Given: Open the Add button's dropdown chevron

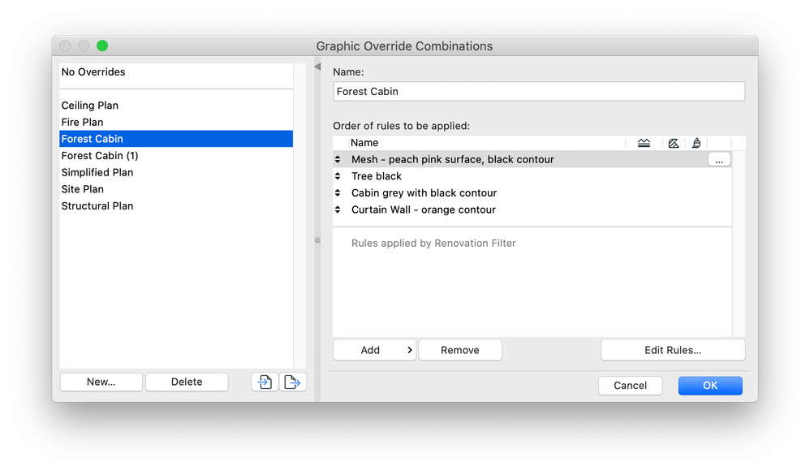Looking at the screenshot, I should click(x=408, y=349).
